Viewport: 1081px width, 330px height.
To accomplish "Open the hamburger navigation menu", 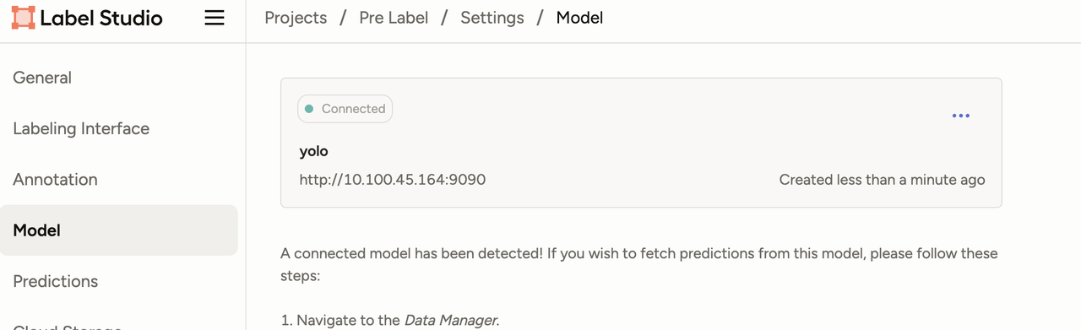I will click(x=215, y=18).
